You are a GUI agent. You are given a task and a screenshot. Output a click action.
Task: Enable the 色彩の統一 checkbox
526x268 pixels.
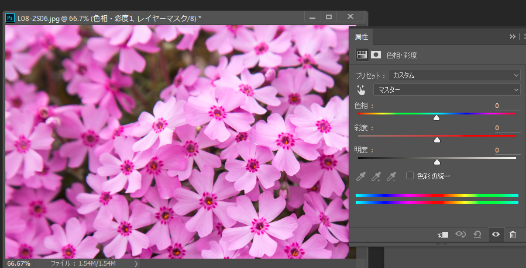410,176
